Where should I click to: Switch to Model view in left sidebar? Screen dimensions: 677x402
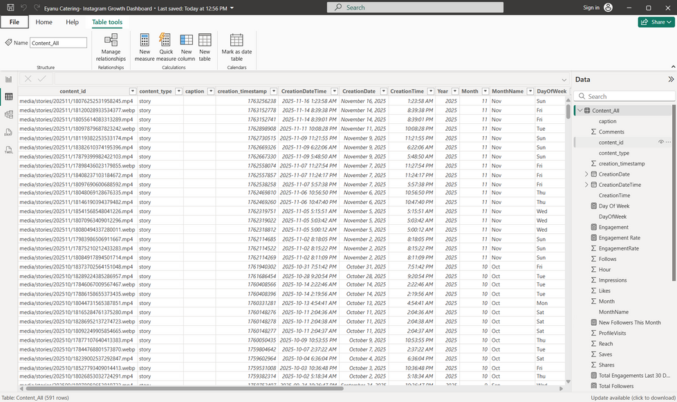click(x=8, y=114)
